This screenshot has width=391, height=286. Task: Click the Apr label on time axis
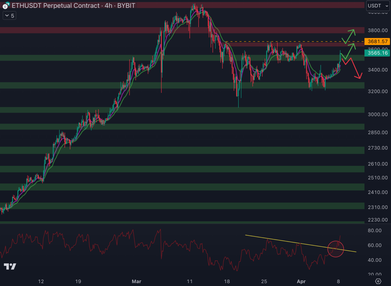point(301,281)
